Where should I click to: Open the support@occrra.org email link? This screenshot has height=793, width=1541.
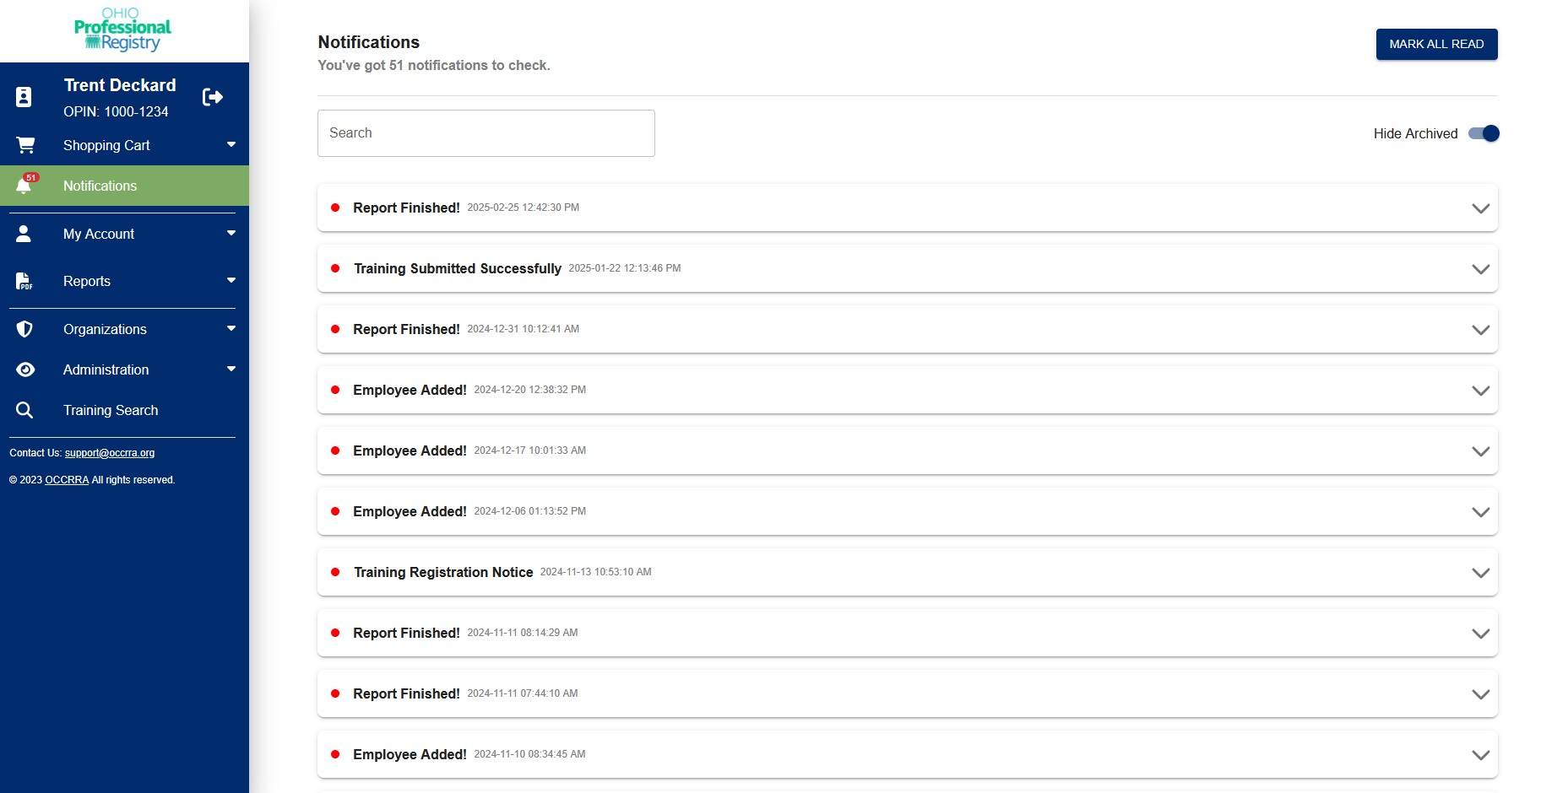tap(110, 453)
